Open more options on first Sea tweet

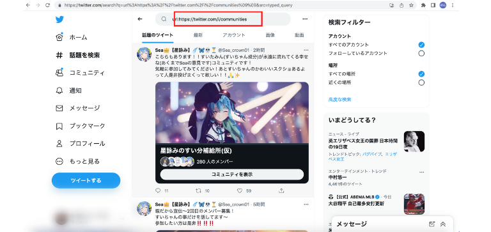pos(306,50)
